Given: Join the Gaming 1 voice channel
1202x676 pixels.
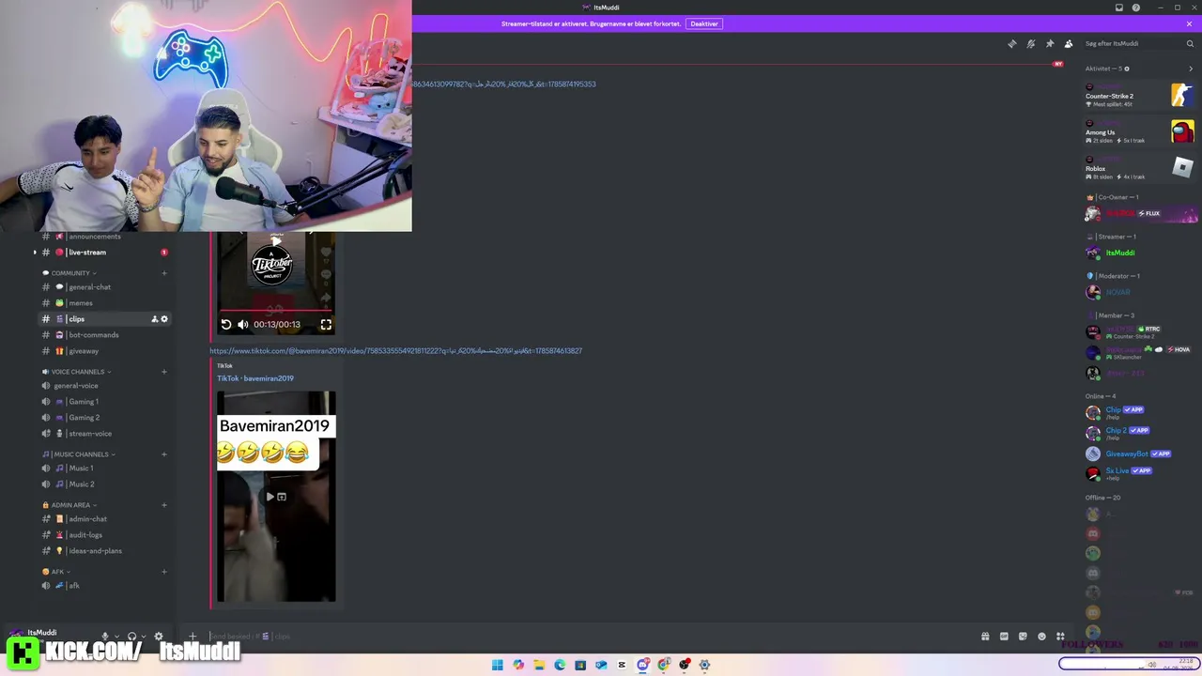Looking at the screenshot, I should tap(105, 402).
